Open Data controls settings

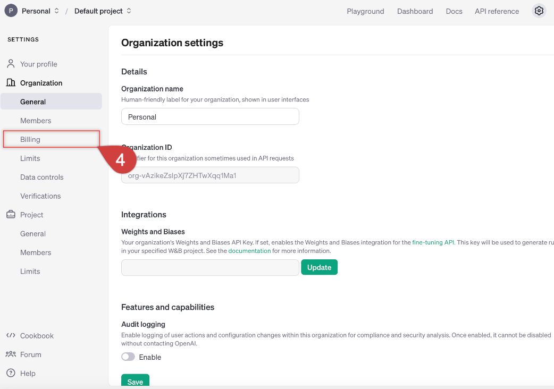click(41, 177)
